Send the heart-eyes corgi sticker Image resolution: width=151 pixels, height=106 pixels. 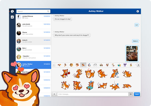(90, 73)
